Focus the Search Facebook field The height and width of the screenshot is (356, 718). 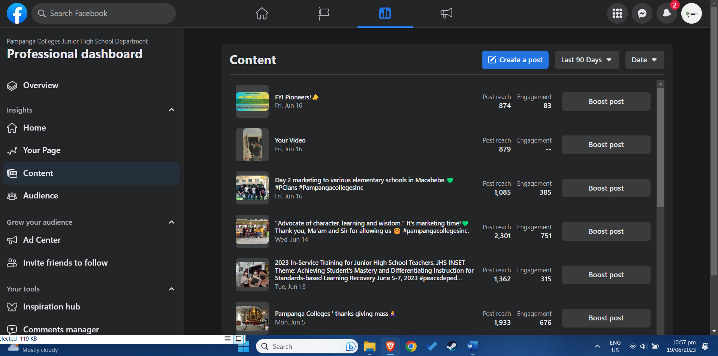tap(103, 14)
